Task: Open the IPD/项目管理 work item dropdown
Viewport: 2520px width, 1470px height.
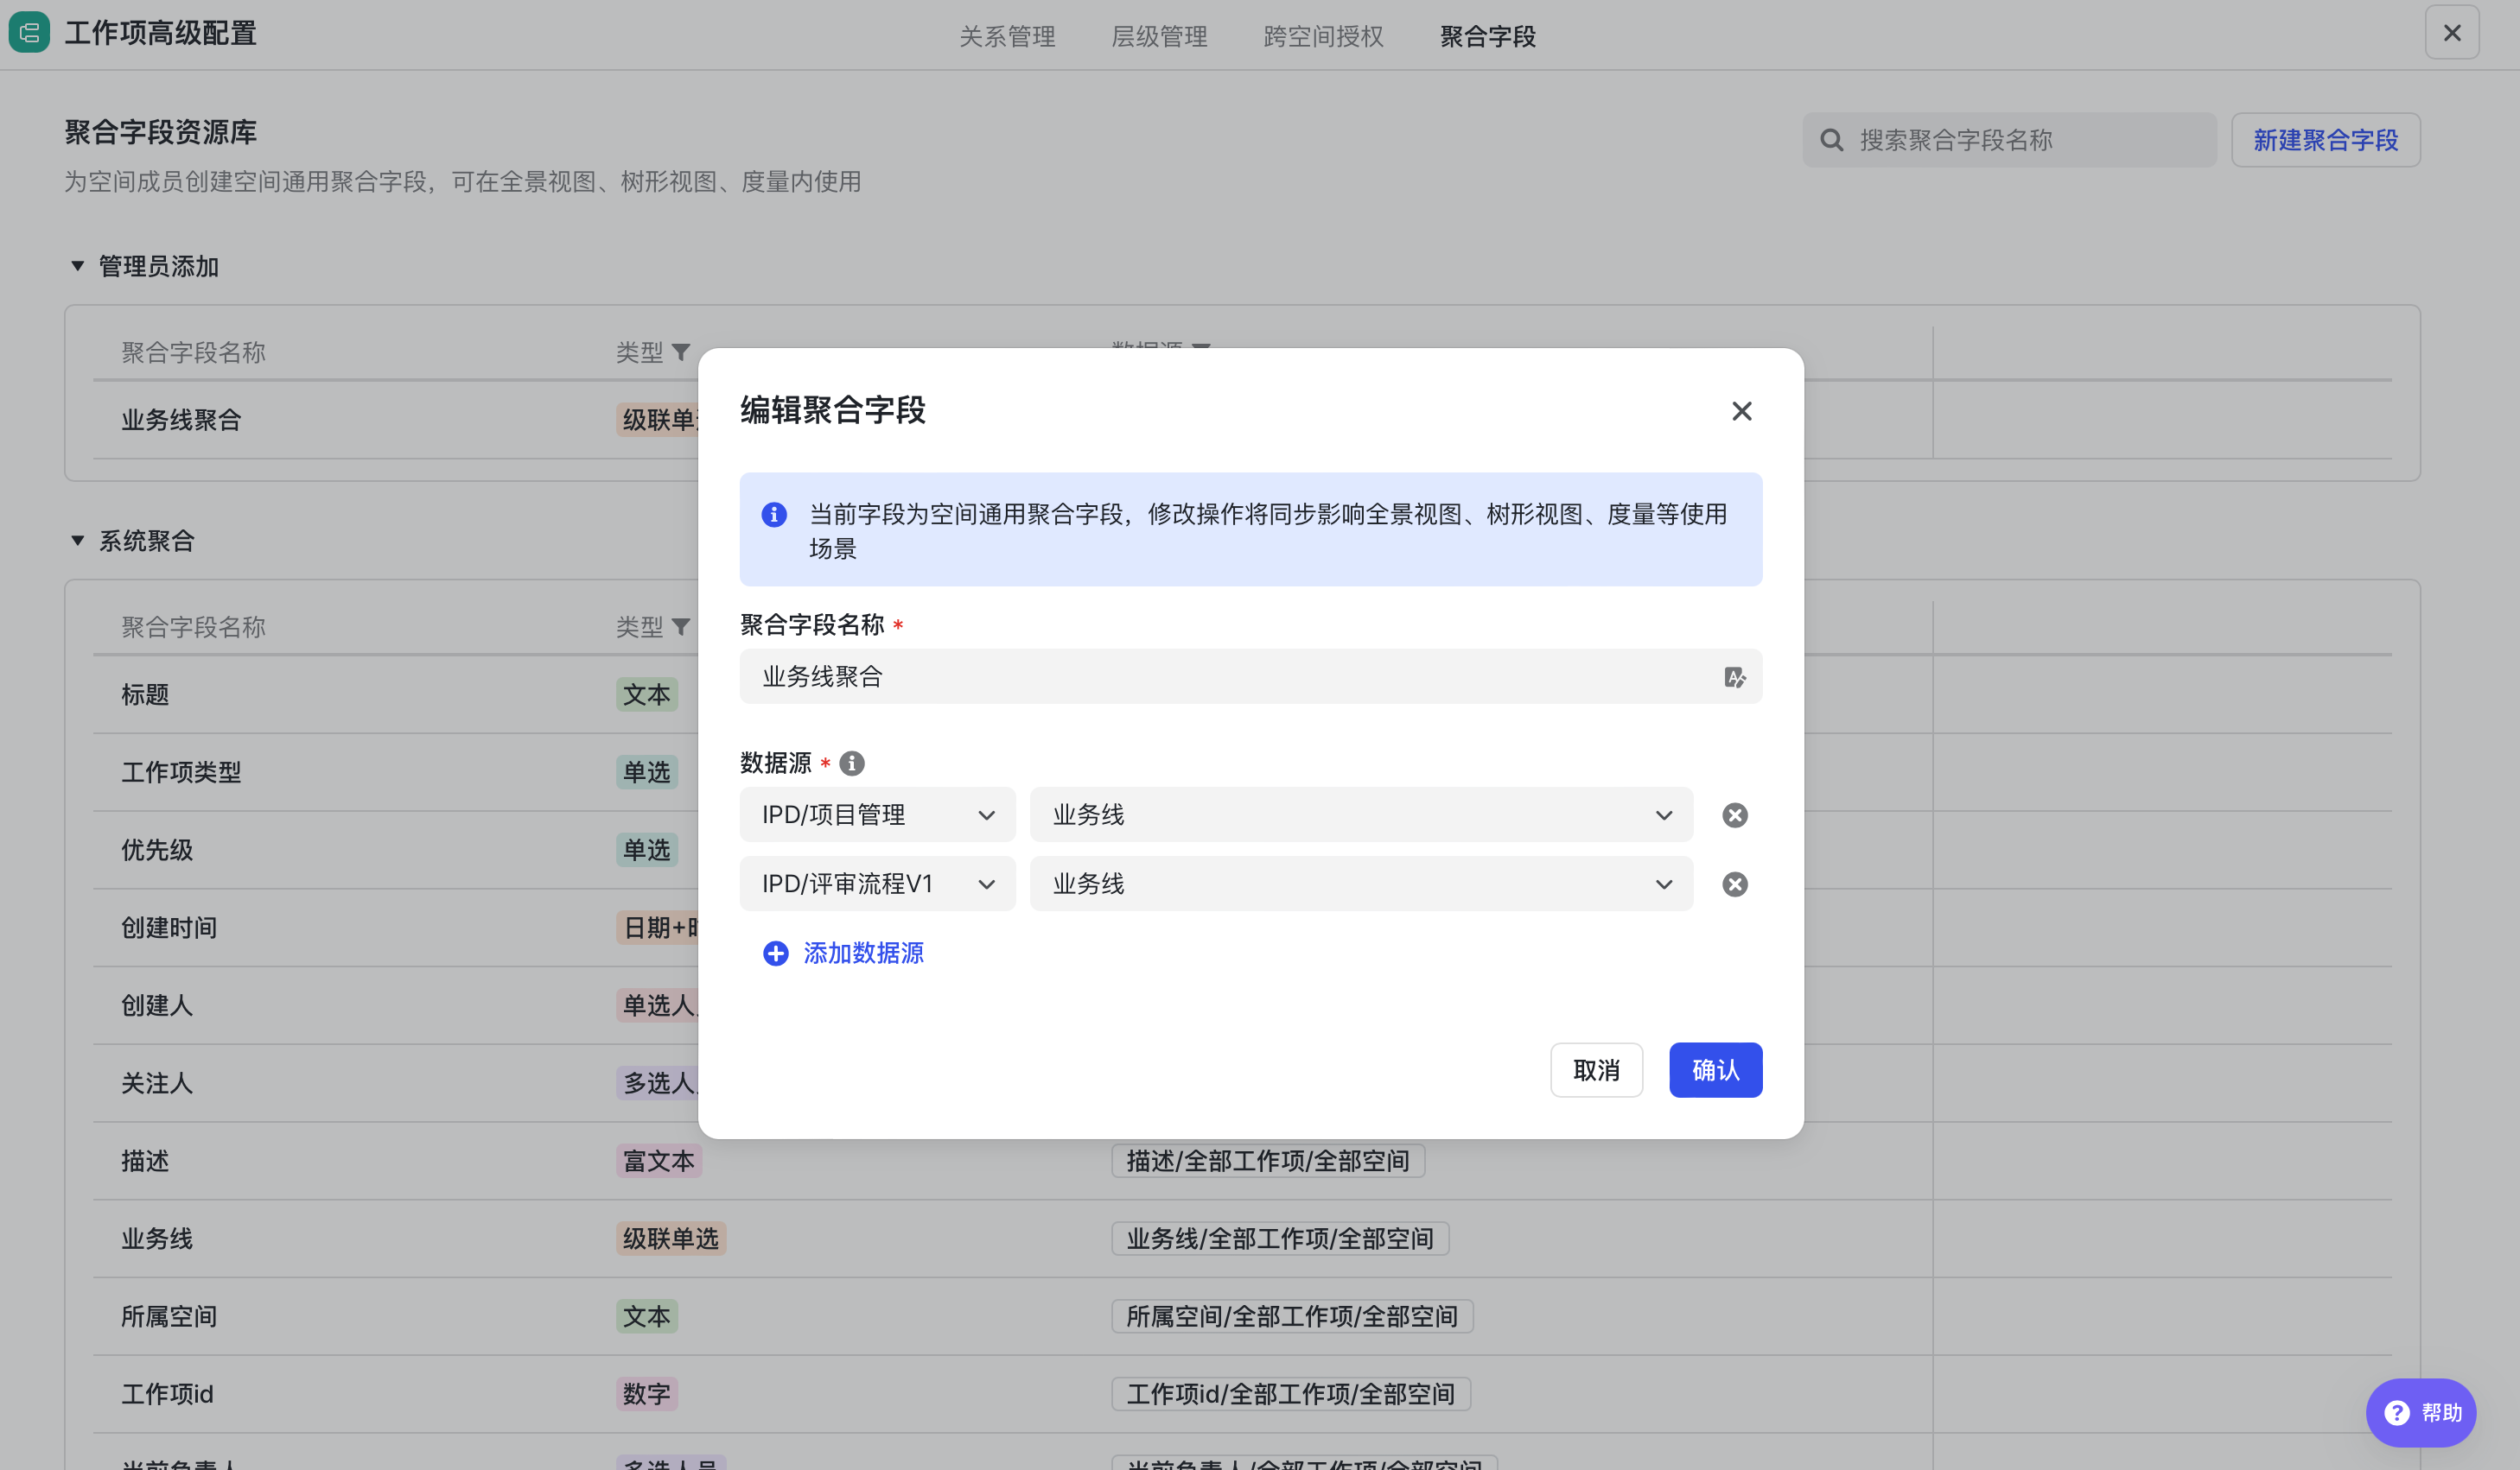Action: tap(877, 814)
